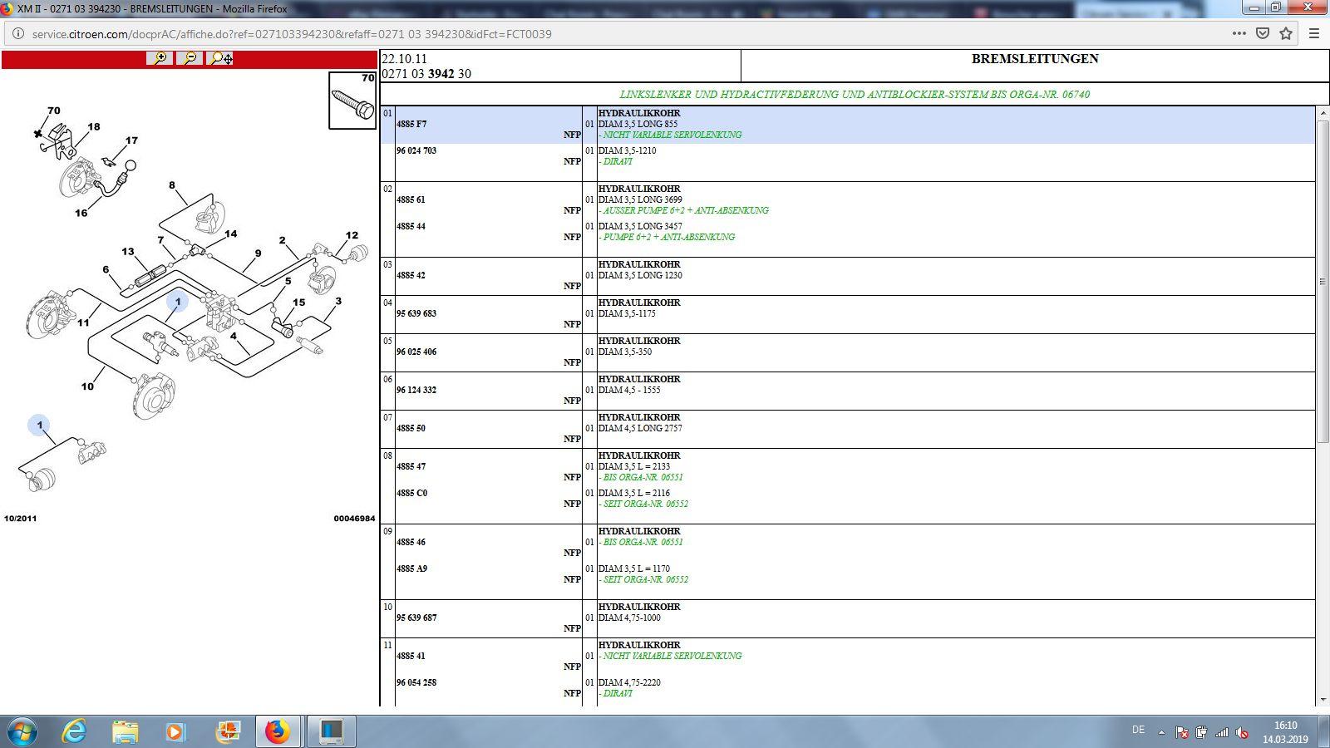Image resolution: width=1330 pixels, height=748 pixels.
Task: Click the site information icon in address bar
Action: click(x=17, y=34)
